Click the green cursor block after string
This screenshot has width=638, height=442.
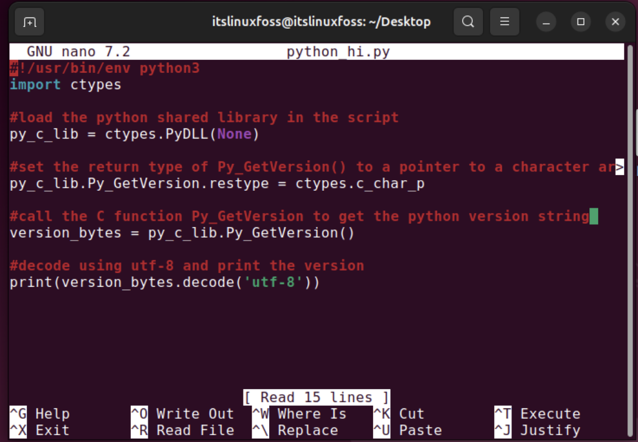[594, 216]
